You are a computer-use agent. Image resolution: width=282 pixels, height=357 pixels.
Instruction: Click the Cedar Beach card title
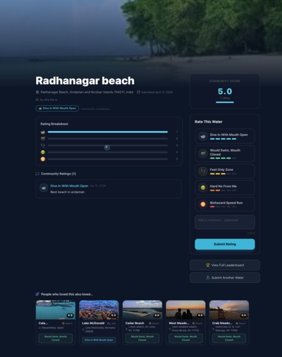pyautogui.click(x=135, y=323)
